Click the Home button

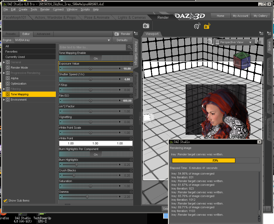click(220, 16)
